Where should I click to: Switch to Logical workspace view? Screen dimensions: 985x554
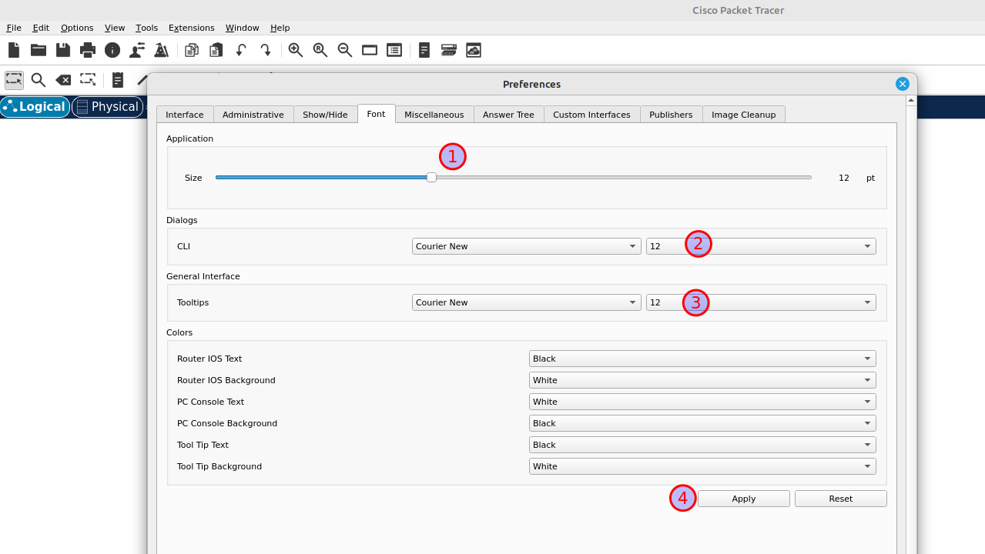[35, 107]
